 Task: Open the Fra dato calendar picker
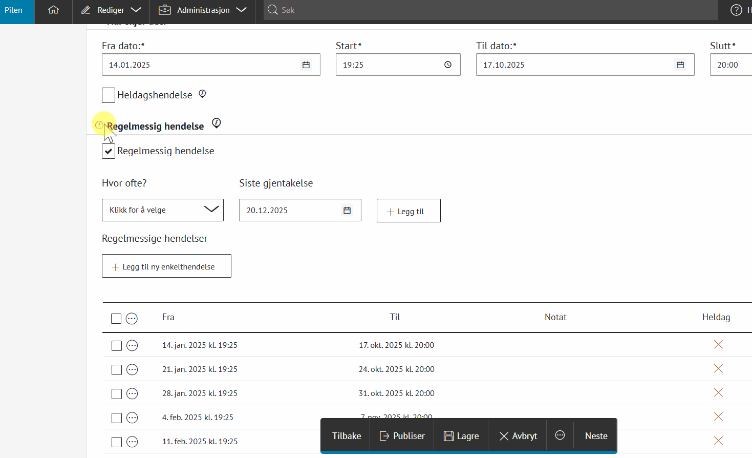(x=306, y=65)
